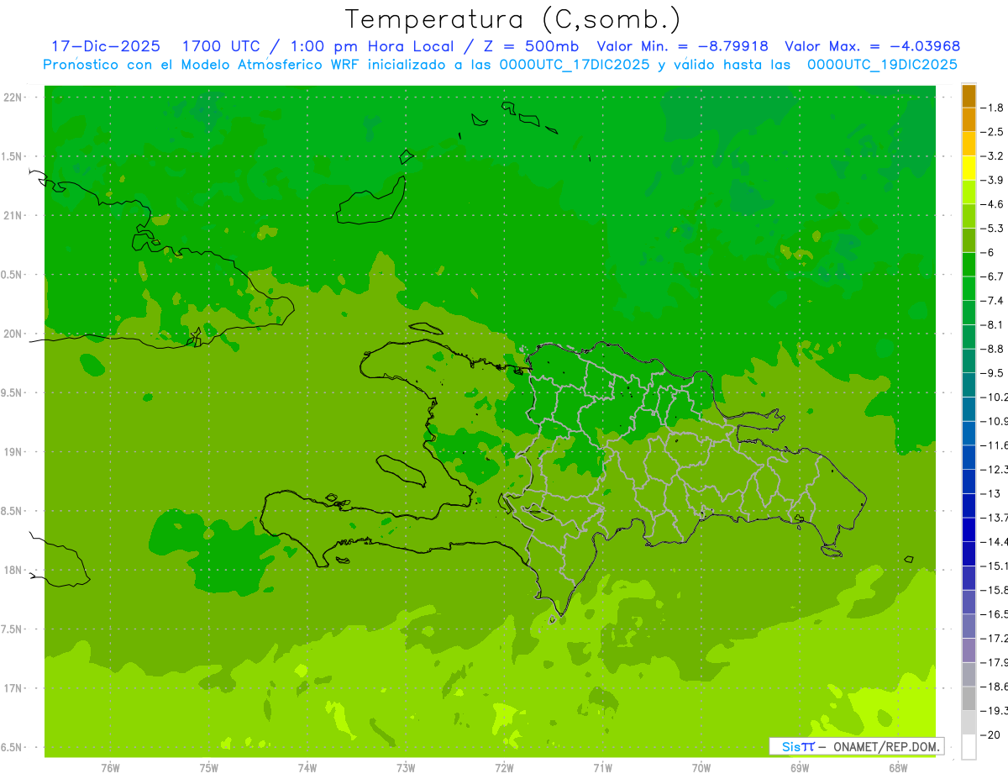Image resolution: width=1008 pixels, height=779 pixels.
Task: Click the -20 color scale value
Action: tap(990, 734)
